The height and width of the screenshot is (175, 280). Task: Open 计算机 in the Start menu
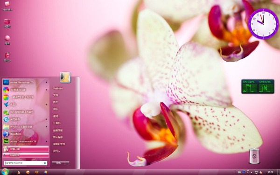click(56, 123)
